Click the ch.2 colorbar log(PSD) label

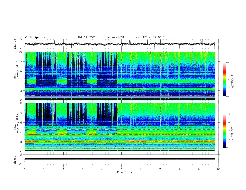coord(233,132)
